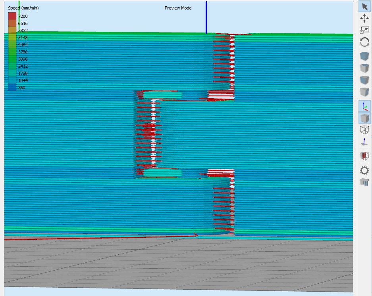372x296 pixels.
Task: Switch to side view cube
Action: [x=364, y=92]
